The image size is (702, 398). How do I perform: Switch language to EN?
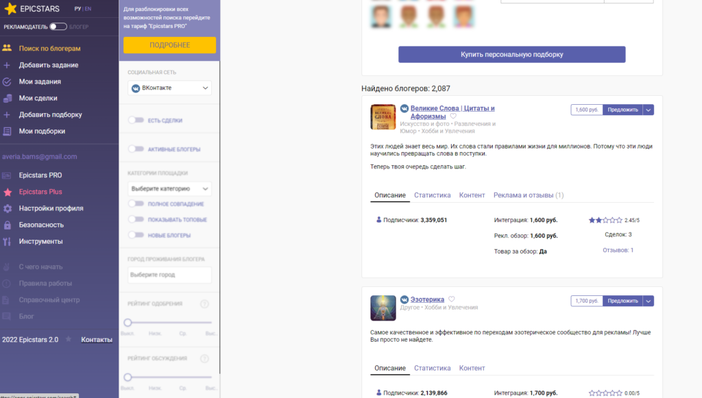pos(88,8)
